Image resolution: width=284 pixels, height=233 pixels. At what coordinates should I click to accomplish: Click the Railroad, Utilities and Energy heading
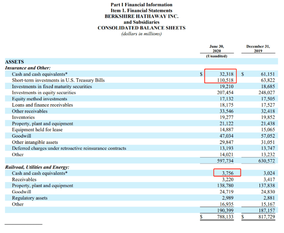tap(37, 167)
